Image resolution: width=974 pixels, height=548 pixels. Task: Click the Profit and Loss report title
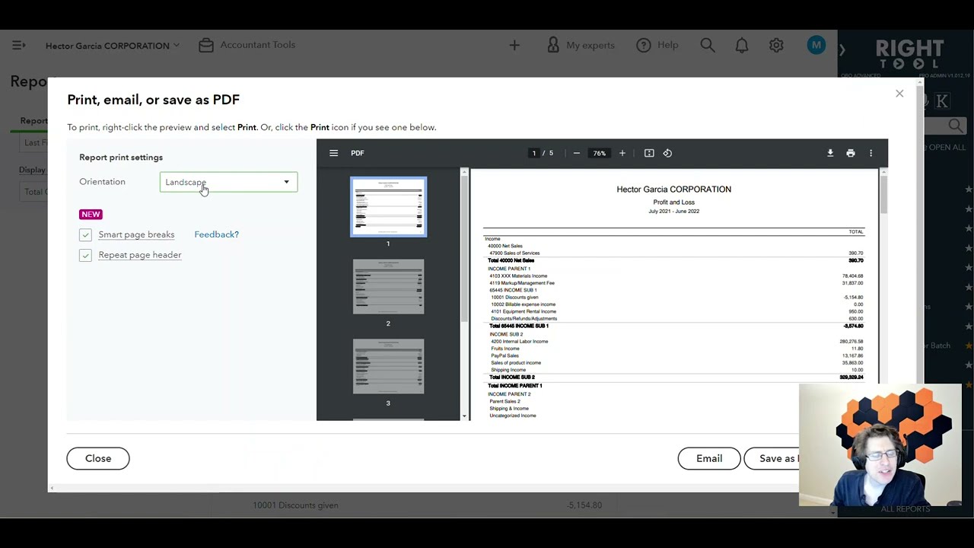click(673, 202)
